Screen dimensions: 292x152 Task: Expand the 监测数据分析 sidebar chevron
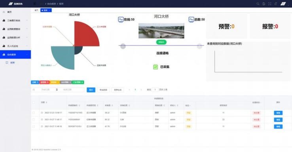click(27, 38)
